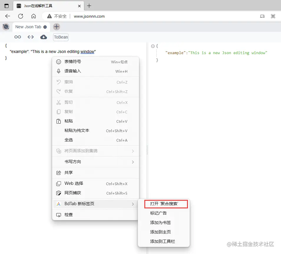
Task: Click the "example" key in formatted JSON view
Action: point(176,53)
